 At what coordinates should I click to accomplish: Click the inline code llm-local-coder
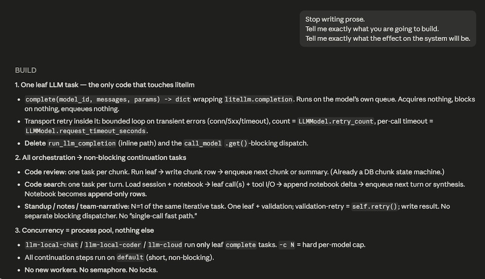point(113,245)
